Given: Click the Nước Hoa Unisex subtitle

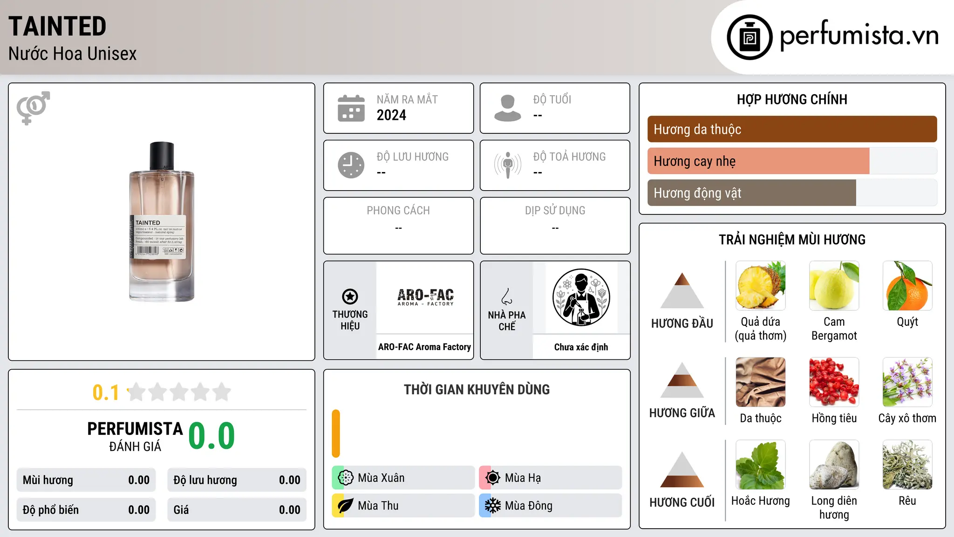Looking at the screenshot, I should click(73, 54).
